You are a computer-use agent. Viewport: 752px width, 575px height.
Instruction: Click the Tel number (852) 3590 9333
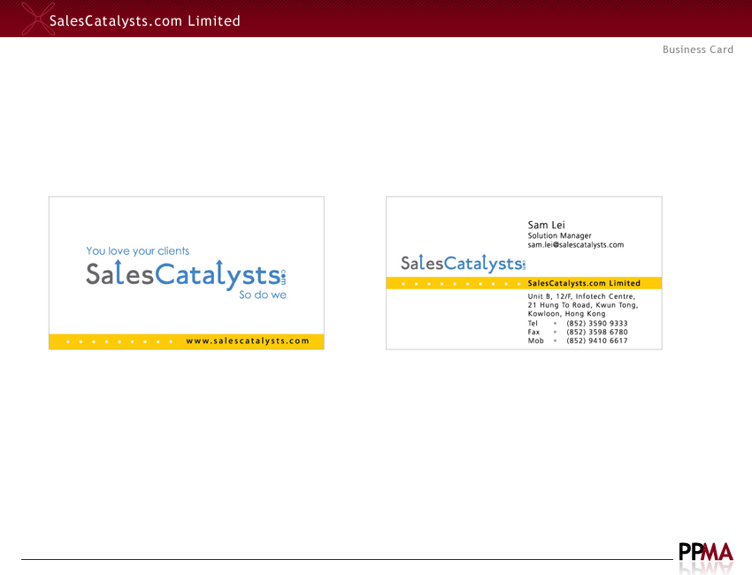(x=597, y=323)
